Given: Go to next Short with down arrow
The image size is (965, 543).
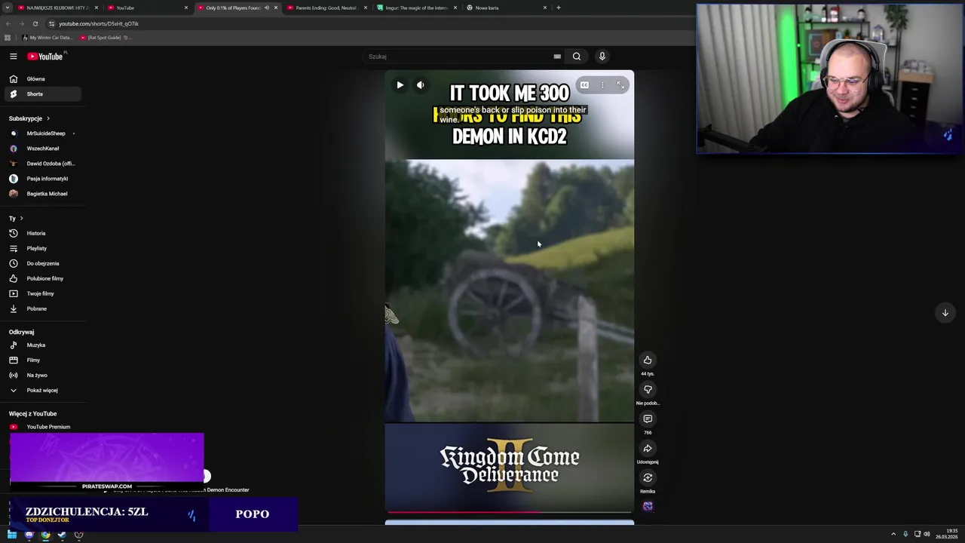Looking at the screenshot, I should (945, 313).
